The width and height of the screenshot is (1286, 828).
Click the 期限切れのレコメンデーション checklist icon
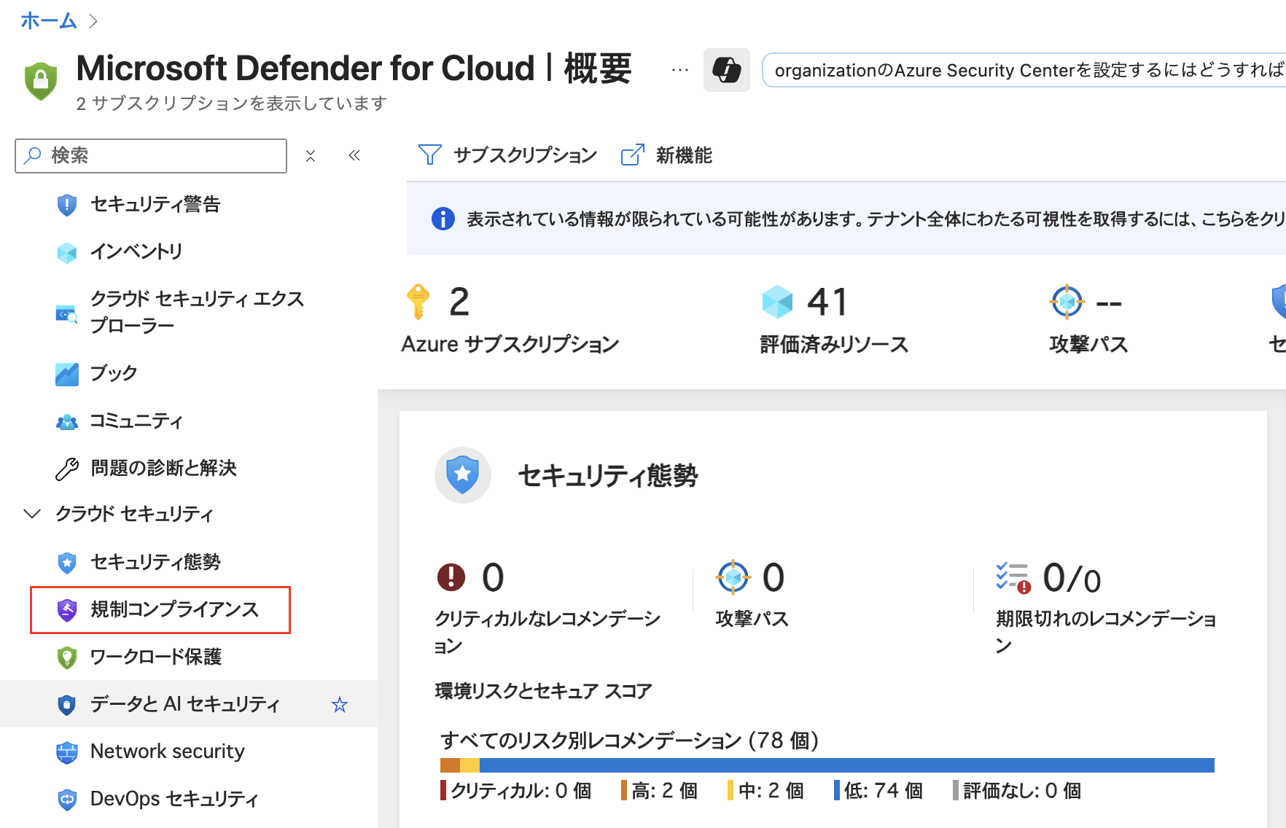click(x=1013, y=577)
